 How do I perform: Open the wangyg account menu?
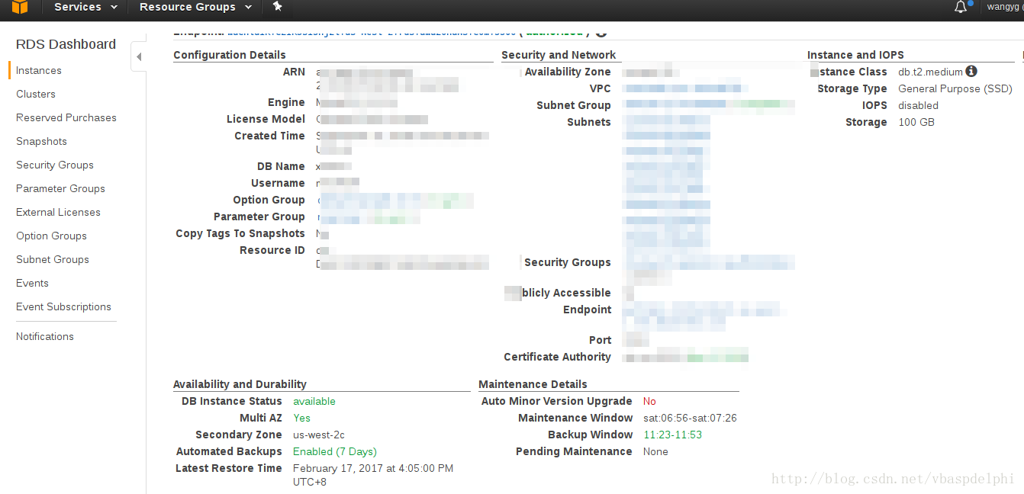1006,7
